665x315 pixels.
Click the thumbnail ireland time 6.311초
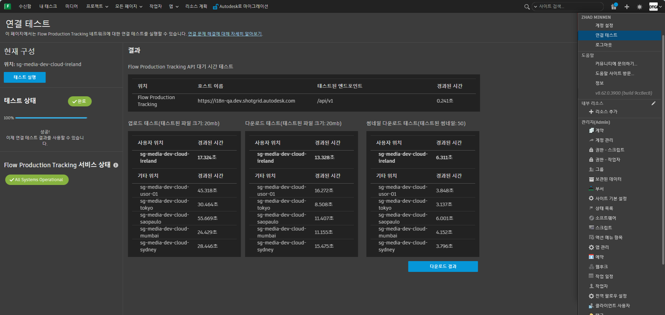[x=444, y=157]
